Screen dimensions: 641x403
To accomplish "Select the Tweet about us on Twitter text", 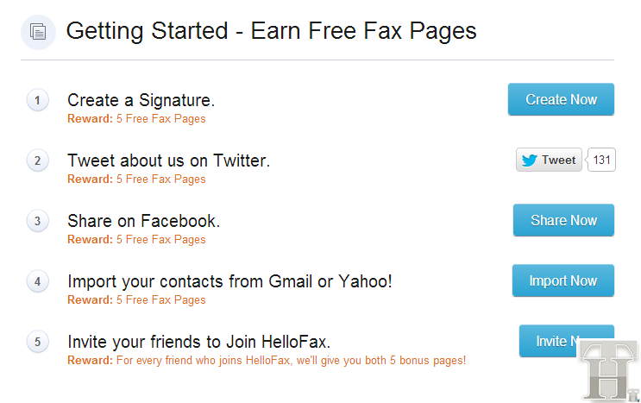I will (168, 161).
